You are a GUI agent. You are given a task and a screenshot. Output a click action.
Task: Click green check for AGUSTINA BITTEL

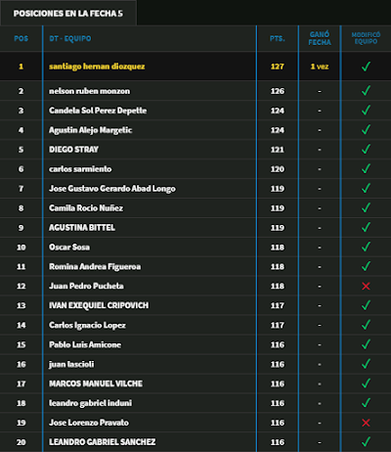click(x=366, y=227)
